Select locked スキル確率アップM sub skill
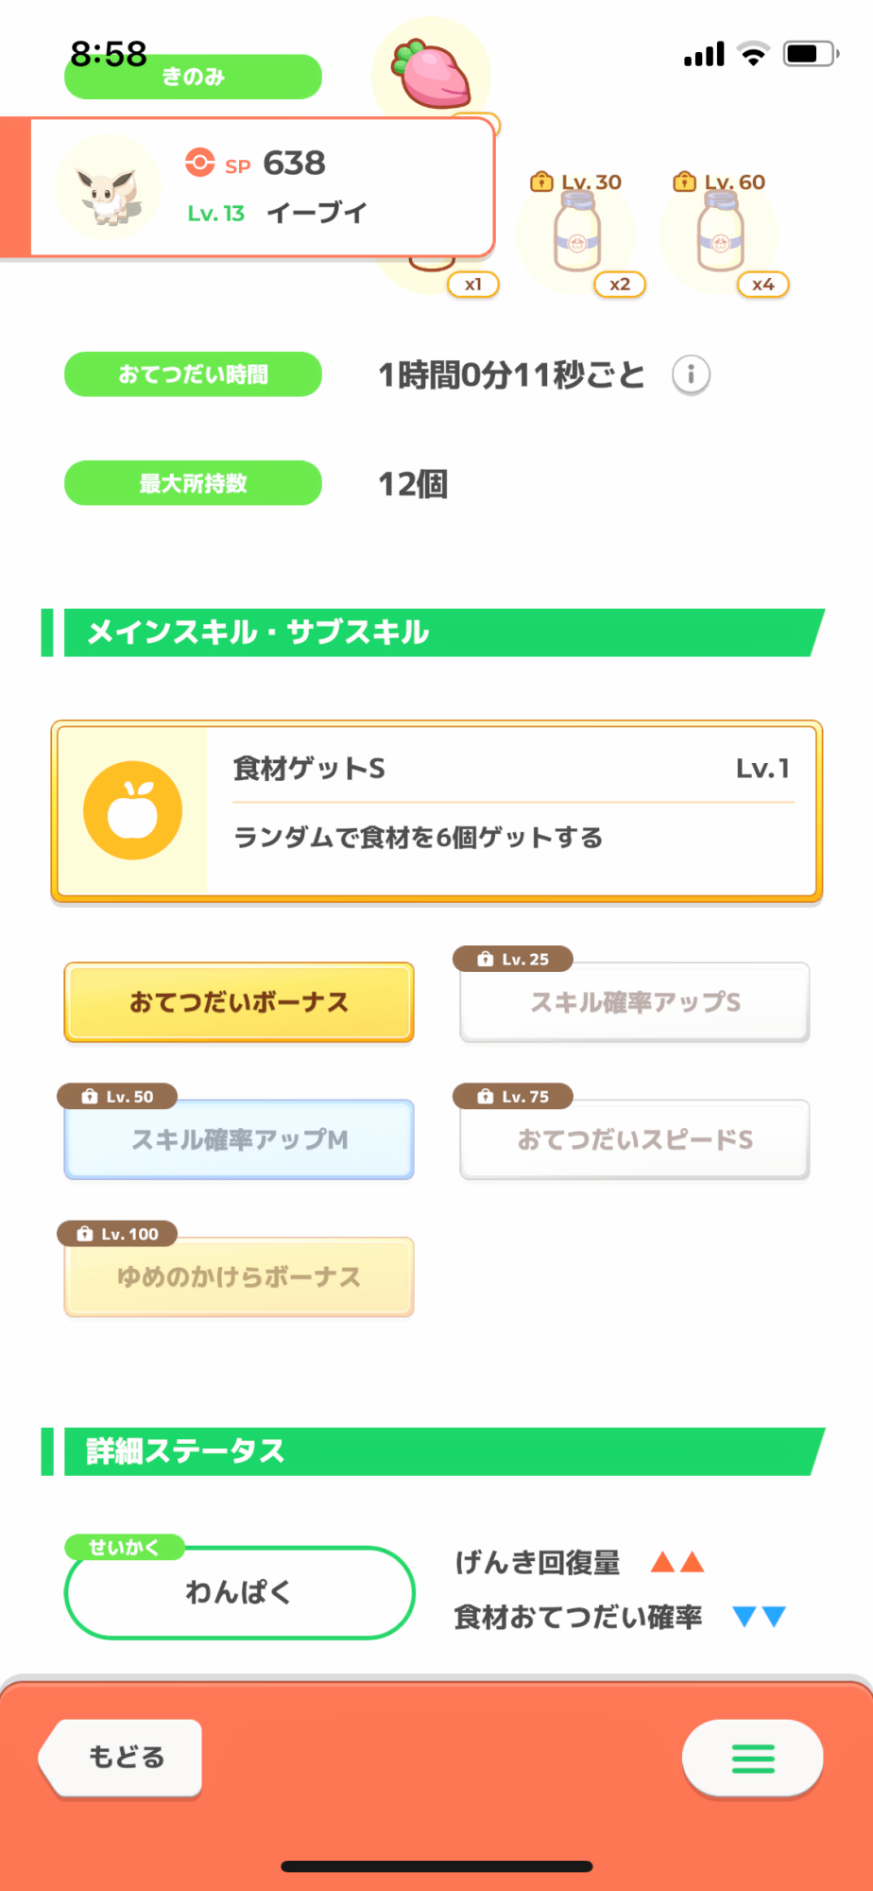Screen dimensions: 873x1891 point(239,1139)
